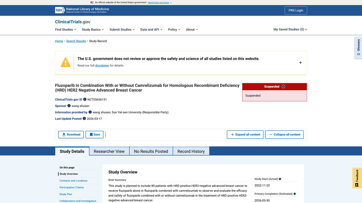
Task: Go to the Home breadcrumb link
Action: tap(59, 41)
